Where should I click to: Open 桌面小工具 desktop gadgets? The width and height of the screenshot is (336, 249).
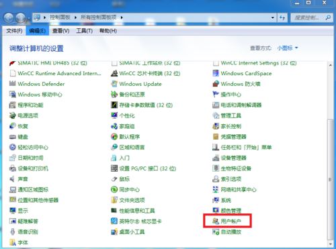click(128, 232)
